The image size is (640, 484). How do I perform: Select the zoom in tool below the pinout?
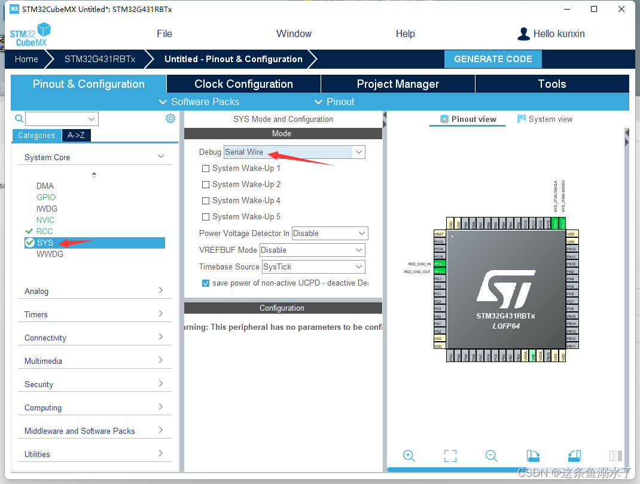[409, 455]
